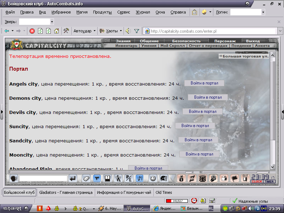Open the Избранное menu
Image resolution: width=284 pixels, height=213 pixels.
(61, 12)
